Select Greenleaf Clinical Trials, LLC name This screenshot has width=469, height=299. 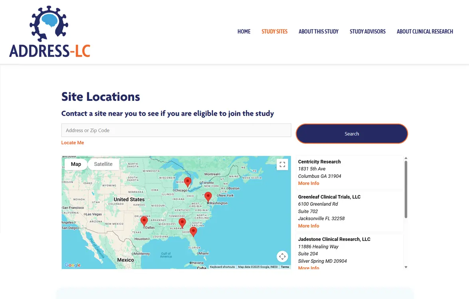coord(329,197)
